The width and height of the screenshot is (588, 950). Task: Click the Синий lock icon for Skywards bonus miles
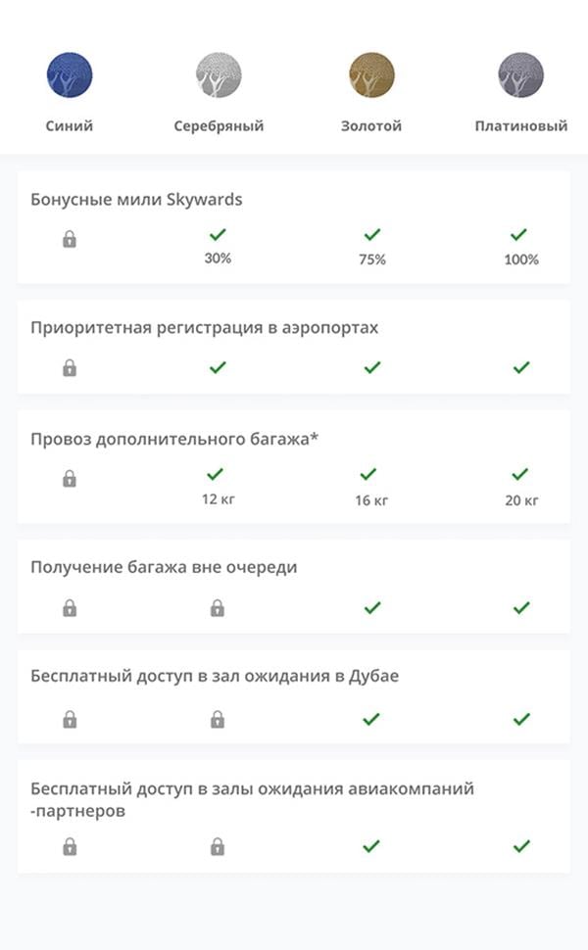(70, 239)
